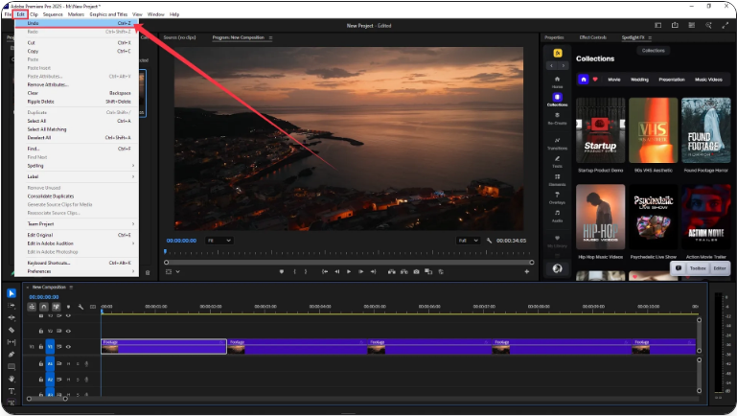Select the Type tool

coord(12,391)
